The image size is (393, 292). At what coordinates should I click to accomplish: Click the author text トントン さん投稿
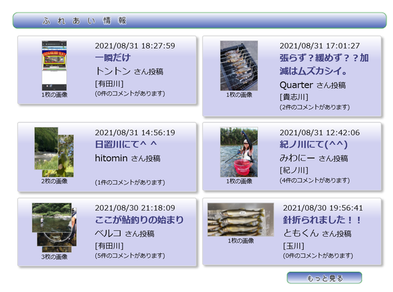(129, 71)
